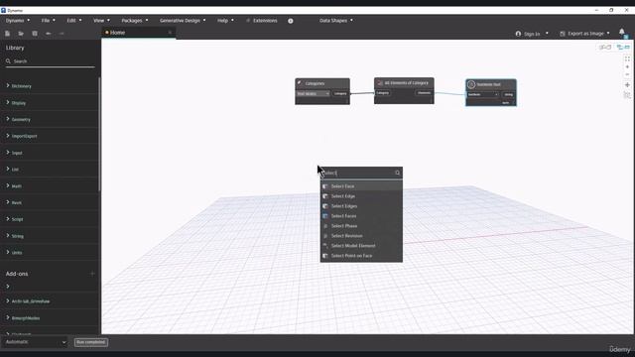Click the Add-ons plus icon

(x=92, y=274)
